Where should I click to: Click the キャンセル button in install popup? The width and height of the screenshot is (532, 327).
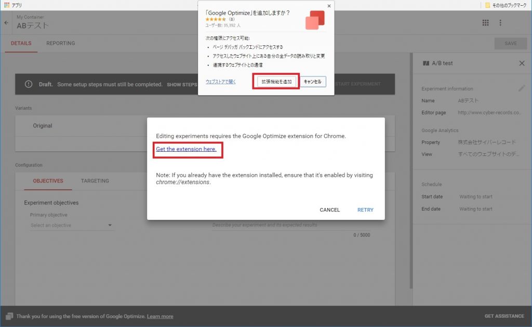[x=312, y=82]
